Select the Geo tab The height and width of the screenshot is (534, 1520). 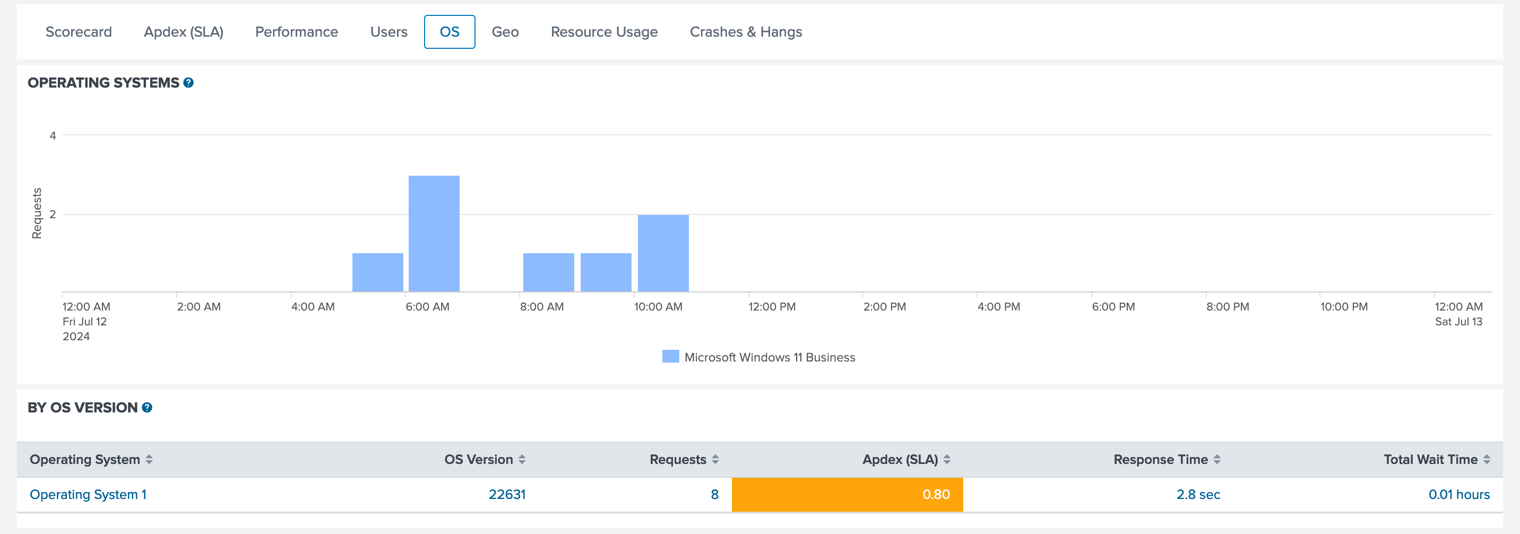505,32
